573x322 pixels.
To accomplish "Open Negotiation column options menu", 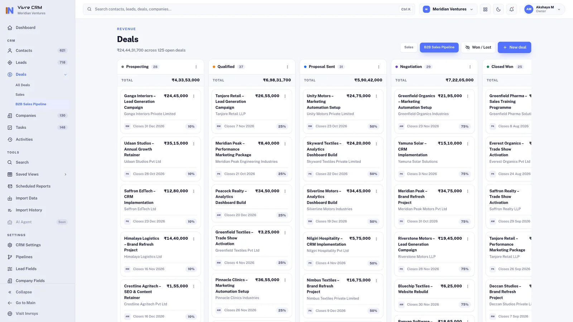I will coord(470,67).
